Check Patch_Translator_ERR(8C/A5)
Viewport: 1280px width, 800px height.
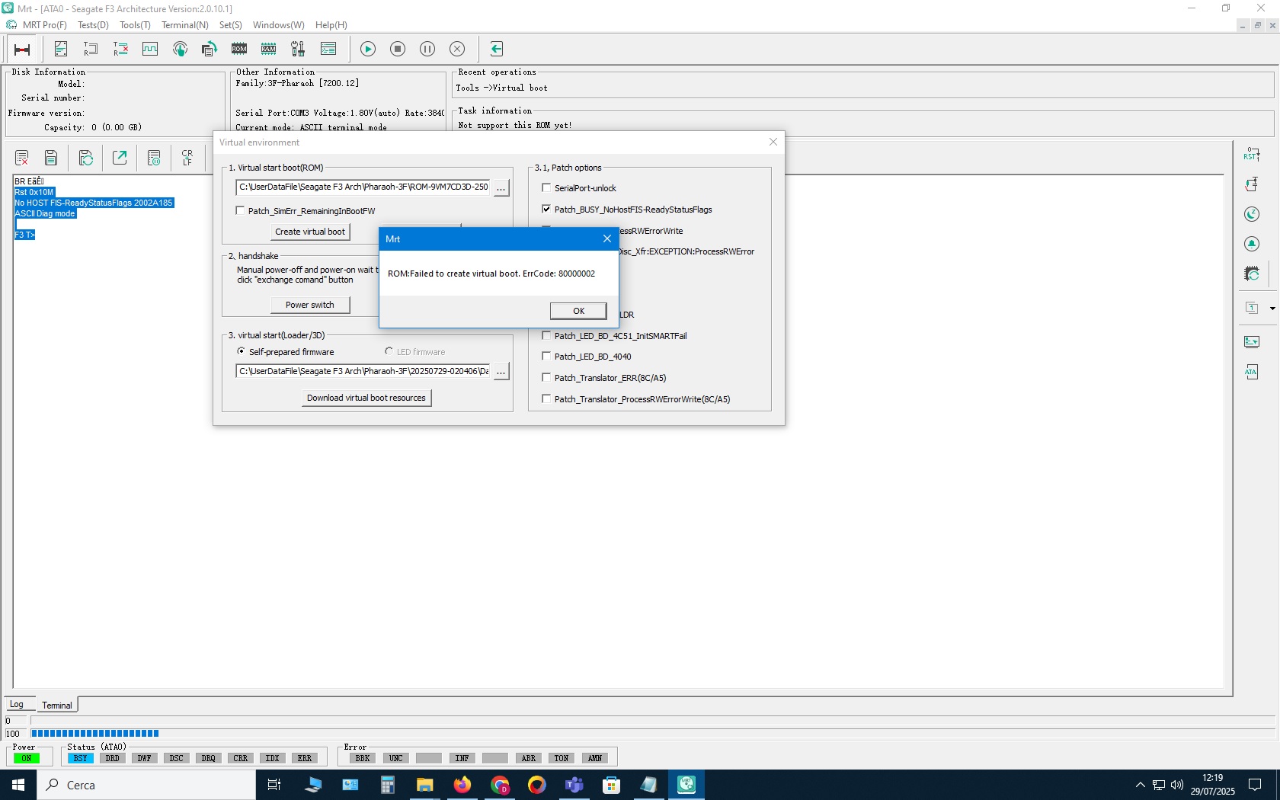(x=546, y=377)
